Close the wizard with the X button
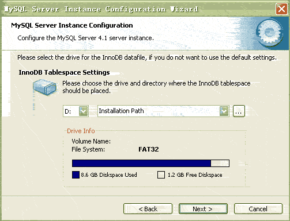 click(x=281, y=9)
